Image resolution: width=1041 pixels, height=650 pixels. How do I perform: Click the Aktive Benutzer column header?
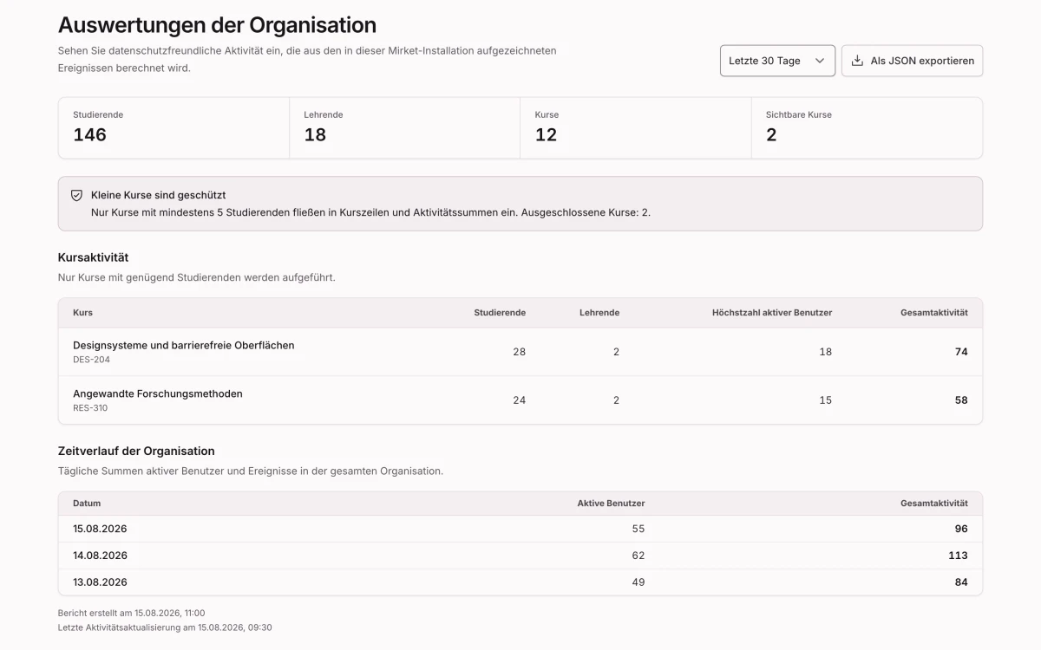[612, 504]
